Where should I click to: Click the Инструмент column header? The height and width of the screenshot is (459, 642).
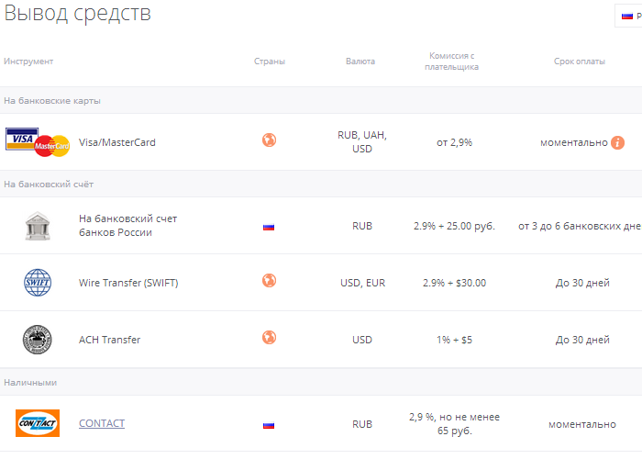pos(28,62)
